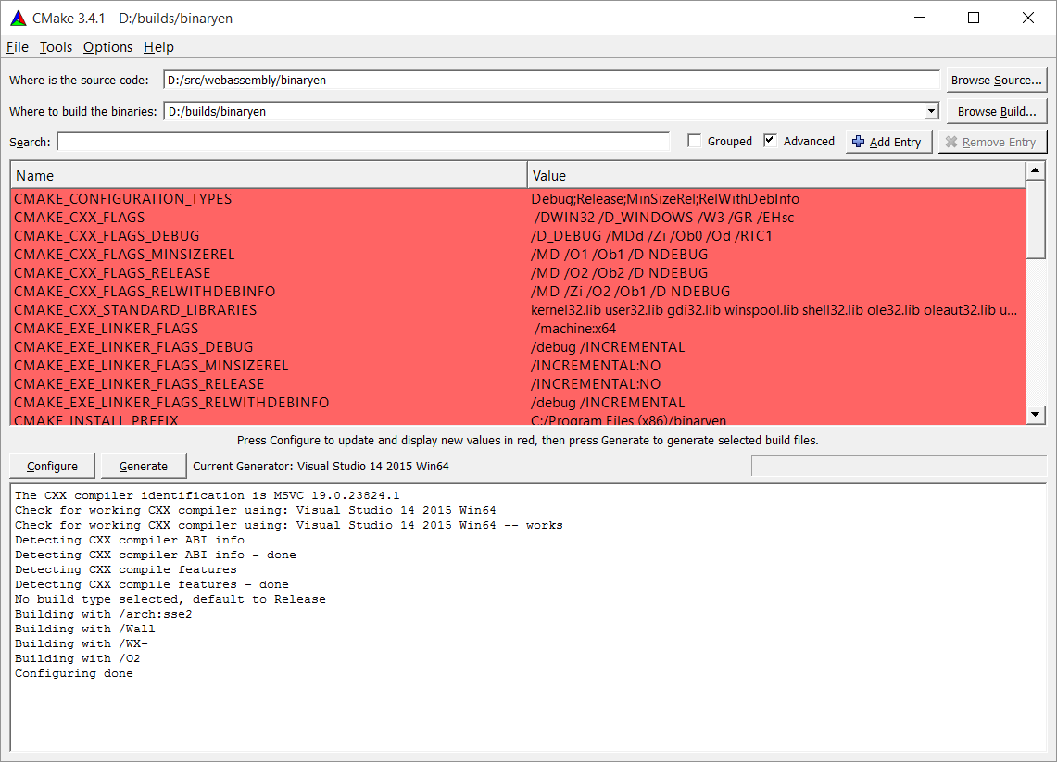Open the File menu
This screenshot has width=1057, height=762.
(18, 47)
